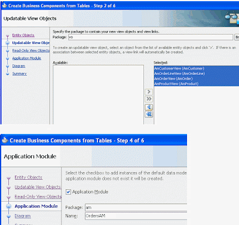Select AmOrderView (AmOrder) in Selected list

tap(197, 79)
